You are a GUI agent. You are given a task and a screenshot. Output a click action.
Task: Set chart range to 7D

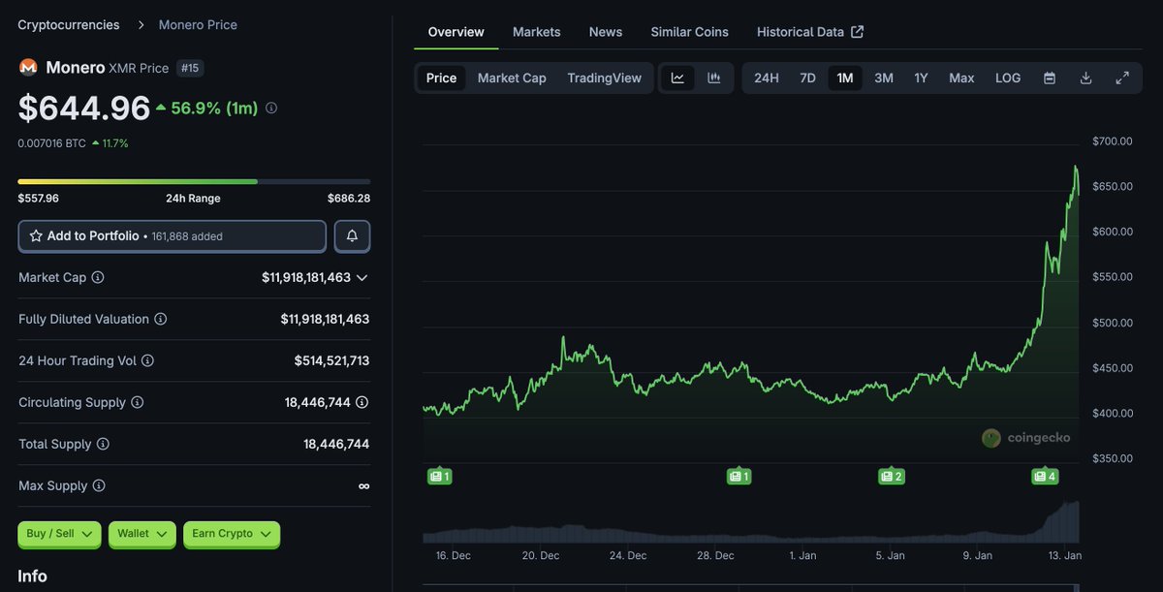[x=807, y=78]
